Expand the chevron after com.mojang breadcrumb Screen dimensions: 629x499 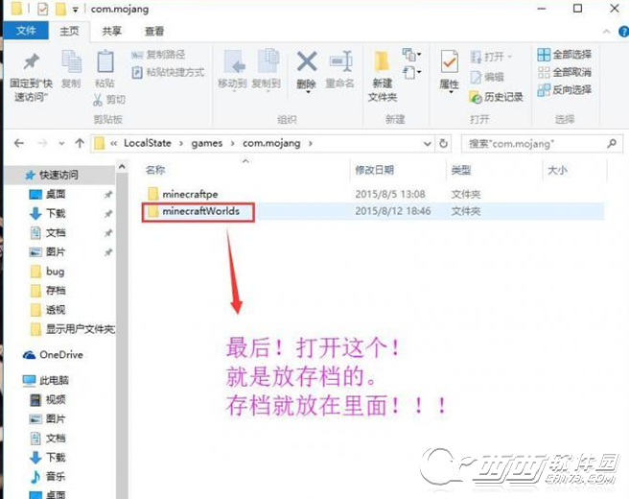coord(310,143)
